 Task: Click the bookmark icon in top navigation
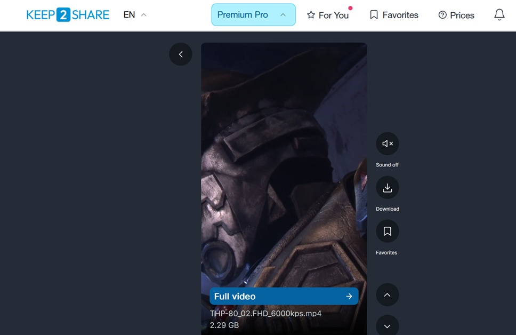[374, 15]
